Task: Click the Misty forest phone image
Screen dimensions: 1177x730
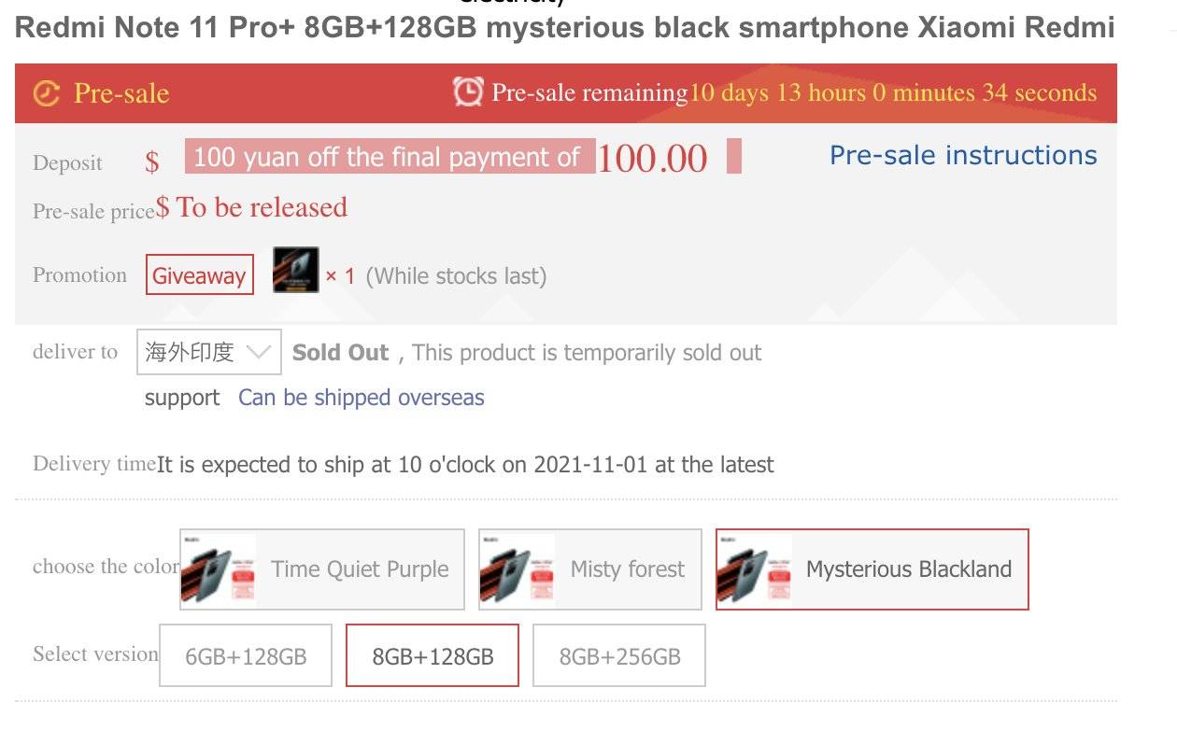Action: tap(518, 569)
